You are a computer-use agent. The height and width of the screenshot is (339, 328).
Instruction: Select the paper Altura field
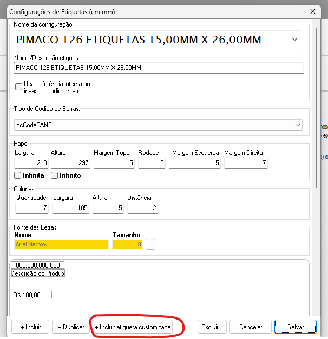coord(70,163)
